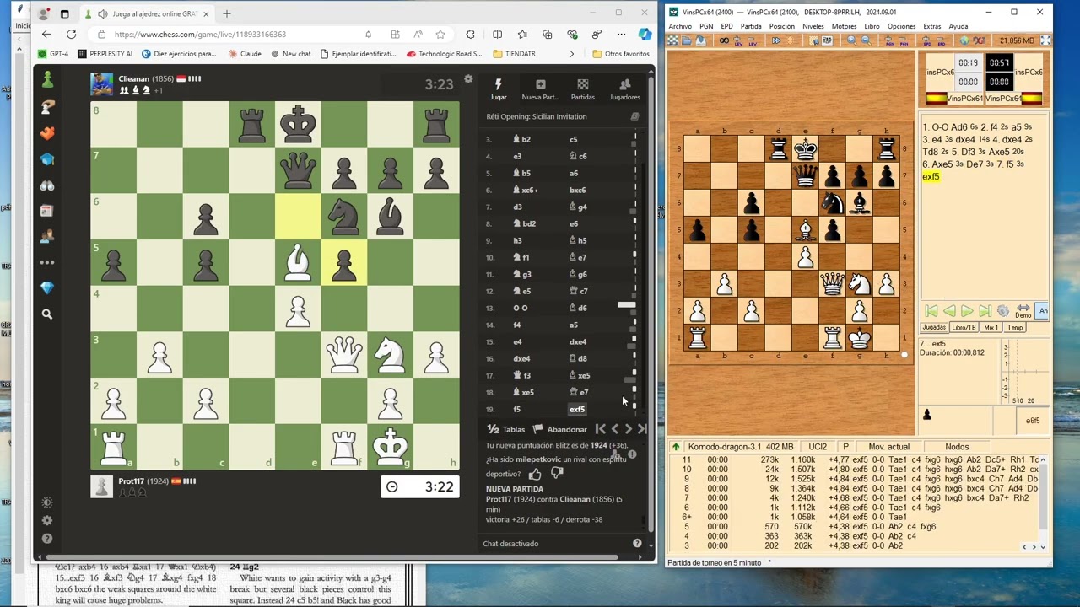Click the chess.com address bar URL
Screen dimensions: 1080x607
pyautogui.click(x=200, y=35)
